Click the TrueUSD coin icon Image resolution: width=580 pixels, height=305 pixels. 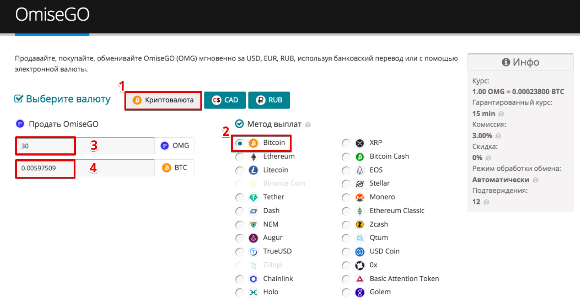pos(253,252)
